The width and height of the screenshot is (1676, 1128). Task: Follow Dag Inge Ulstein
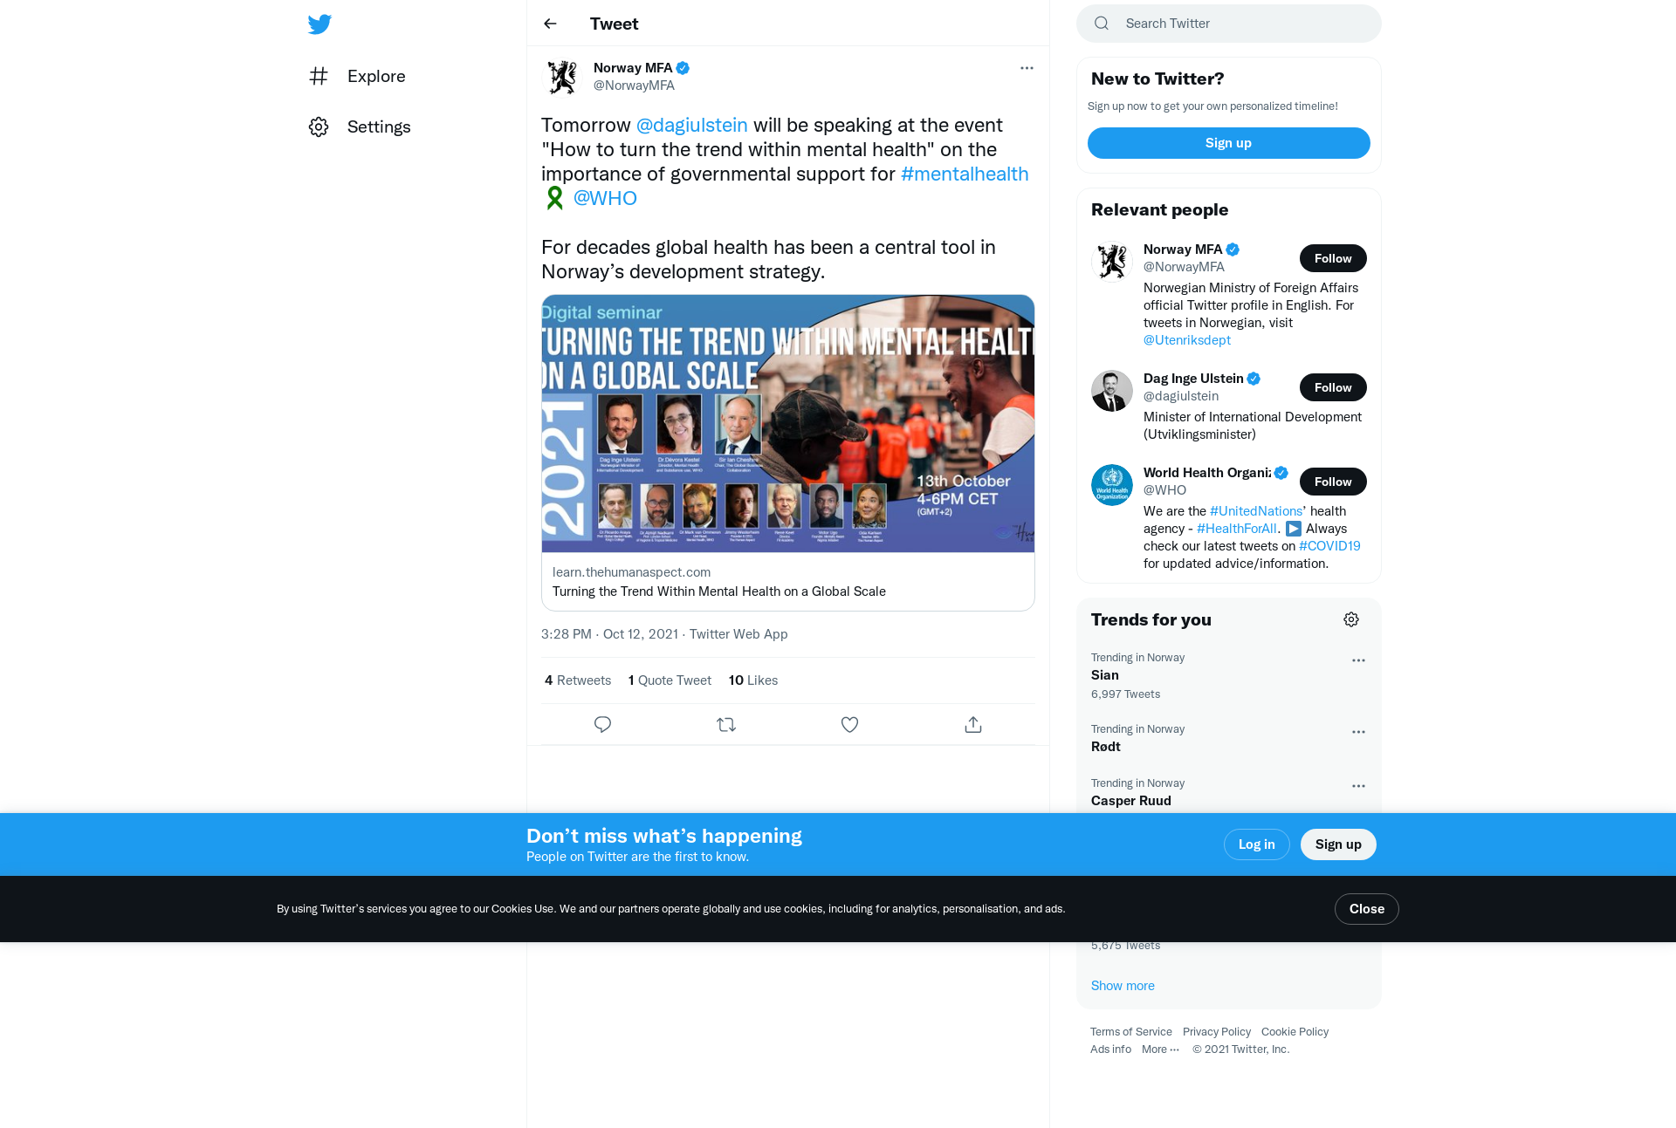[1333, 387]
